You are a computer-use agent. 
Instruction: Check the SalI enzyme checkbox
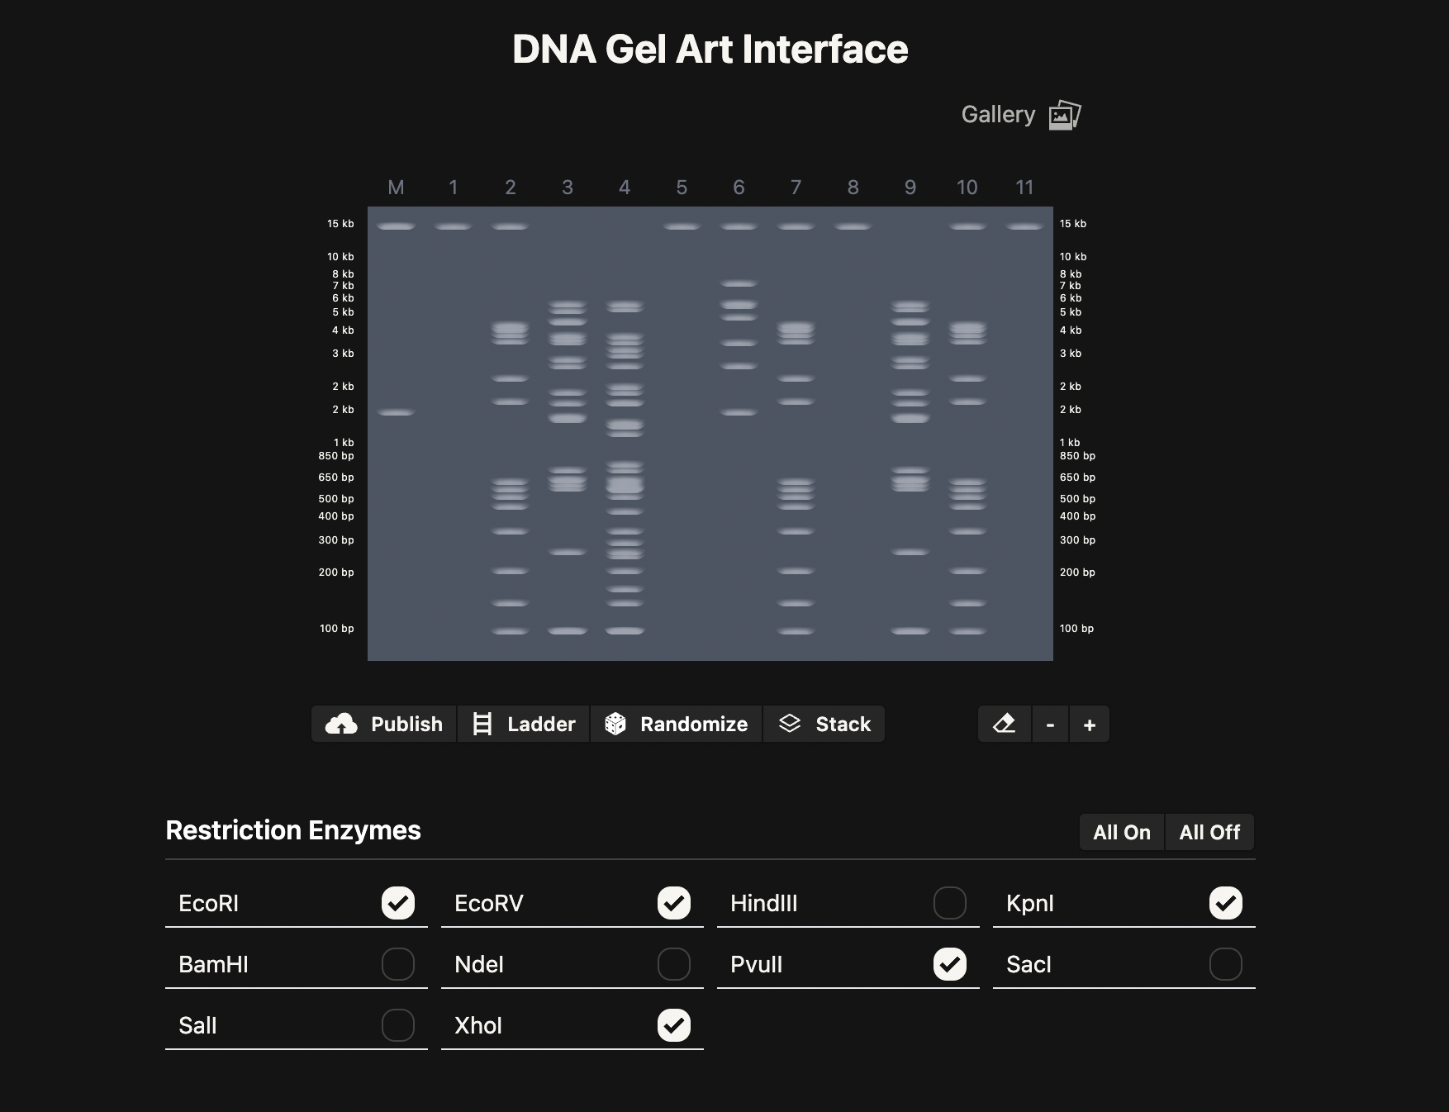pyautogui.click(x=397, y=1025)
